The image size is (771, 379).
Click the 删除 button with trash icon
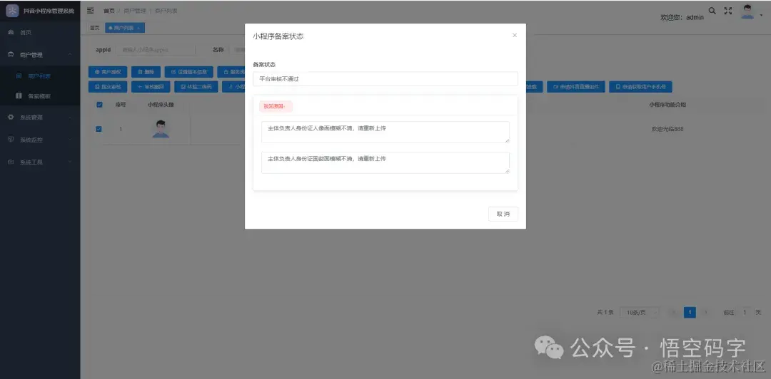click(x=146, y=72)
